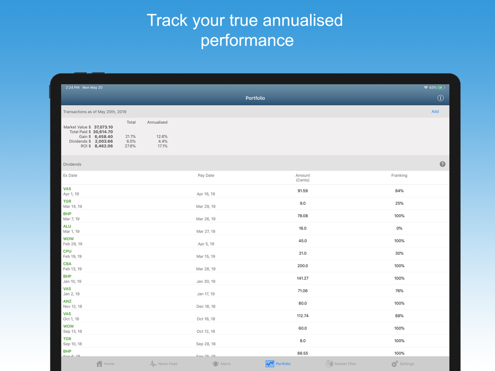
Task: Open ANZ dividend dated Nov 12, 18
Action: (x=255, y=304)
